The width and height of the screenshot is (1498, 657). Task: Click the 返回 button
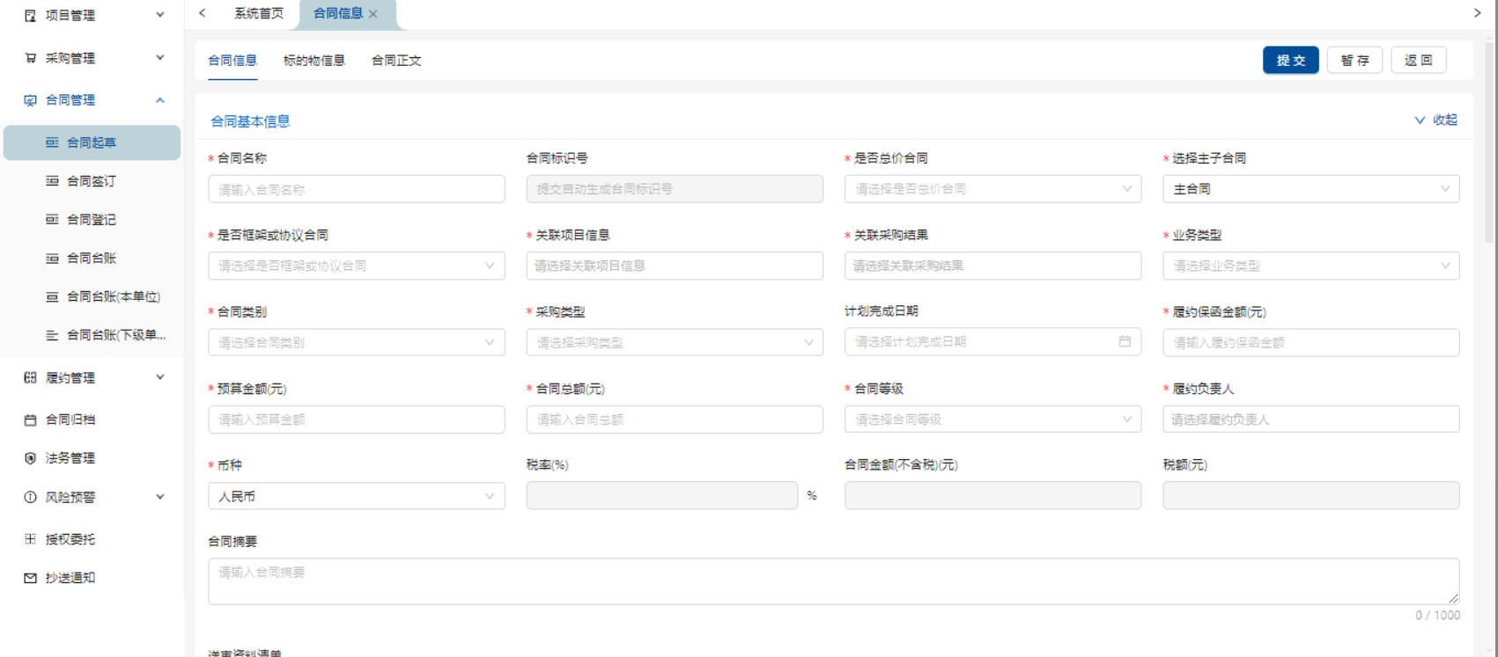tap(1418, 60)
